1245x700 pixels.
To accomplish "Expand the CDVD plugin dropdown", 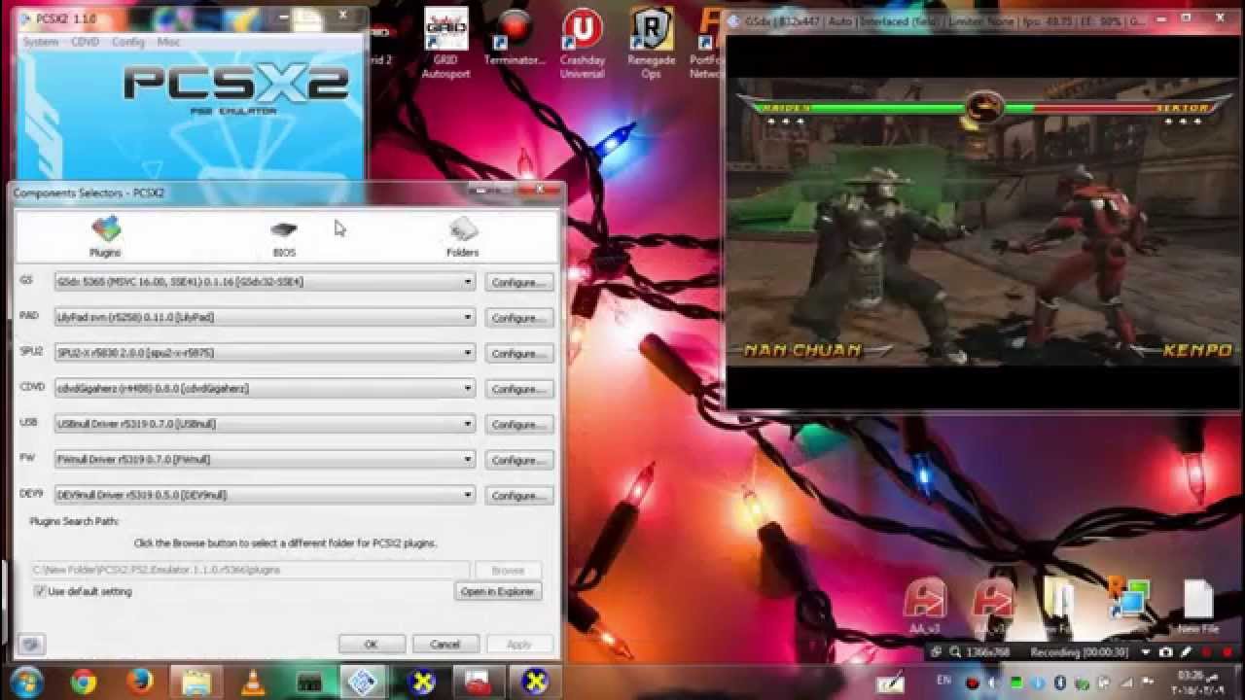I will coord(468,388).
